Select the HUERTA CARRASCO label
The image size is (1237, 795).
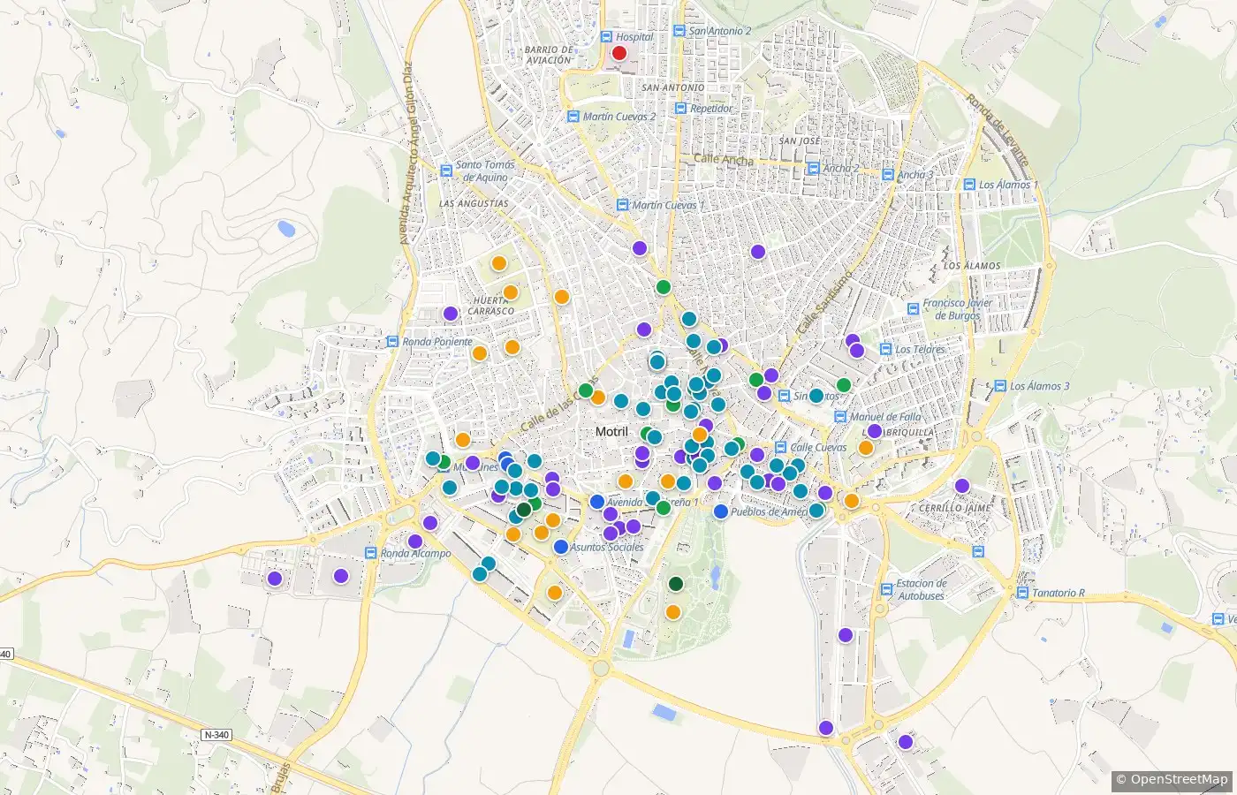point(491,306)
